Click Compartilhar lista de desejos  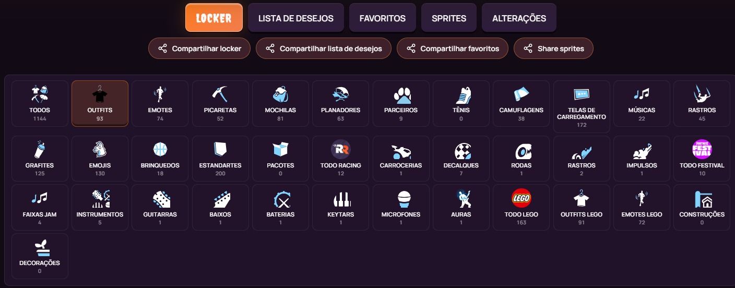(324, 49)
